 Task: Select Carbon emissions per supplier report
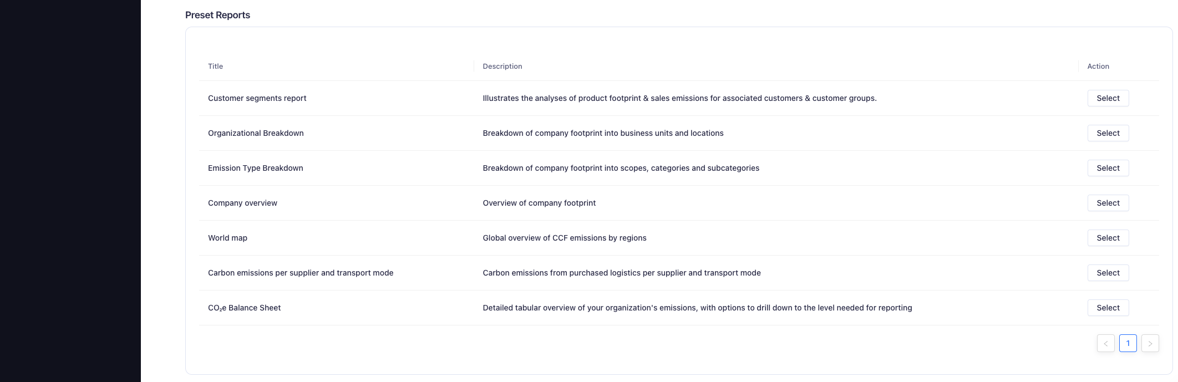pos(1108,273)
